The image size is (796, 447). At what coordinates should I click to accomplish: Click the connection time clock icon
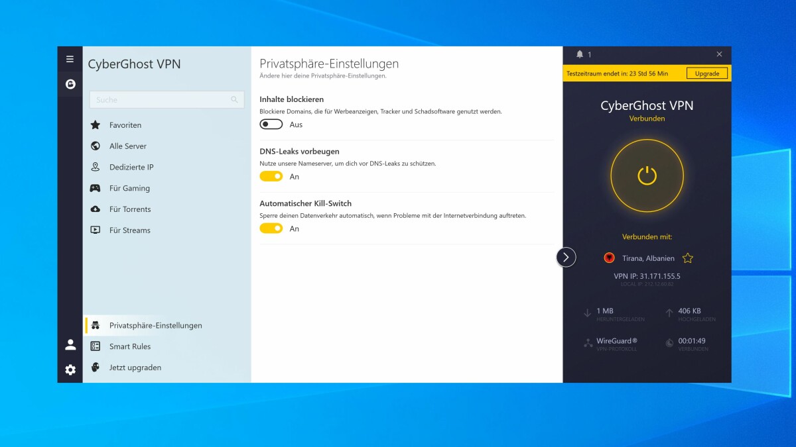point(669,343)
